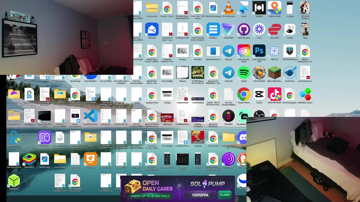
Task: Open the logo.png anime avatar thumbnail
Action: (198, 138)
